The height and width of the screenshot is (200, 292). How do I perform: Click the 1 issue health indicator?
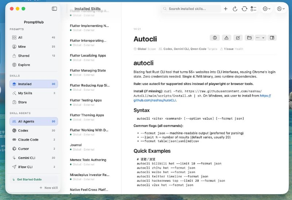(231, 49)
